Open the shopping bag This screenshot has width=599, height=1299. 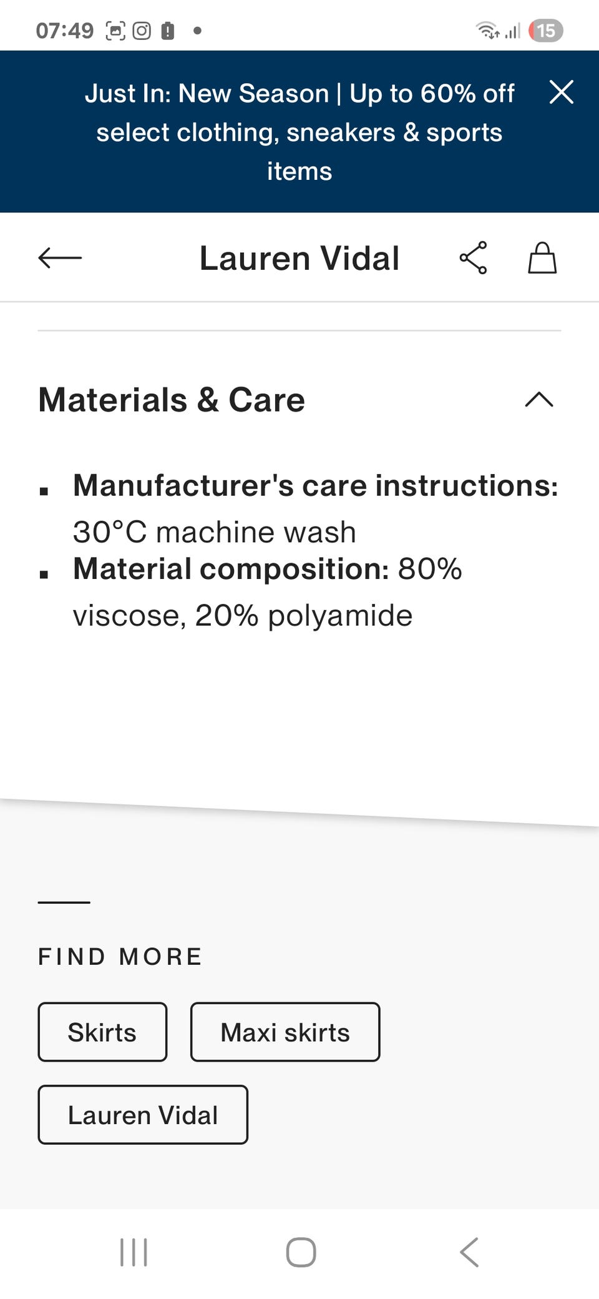click(x=542, y=257)
